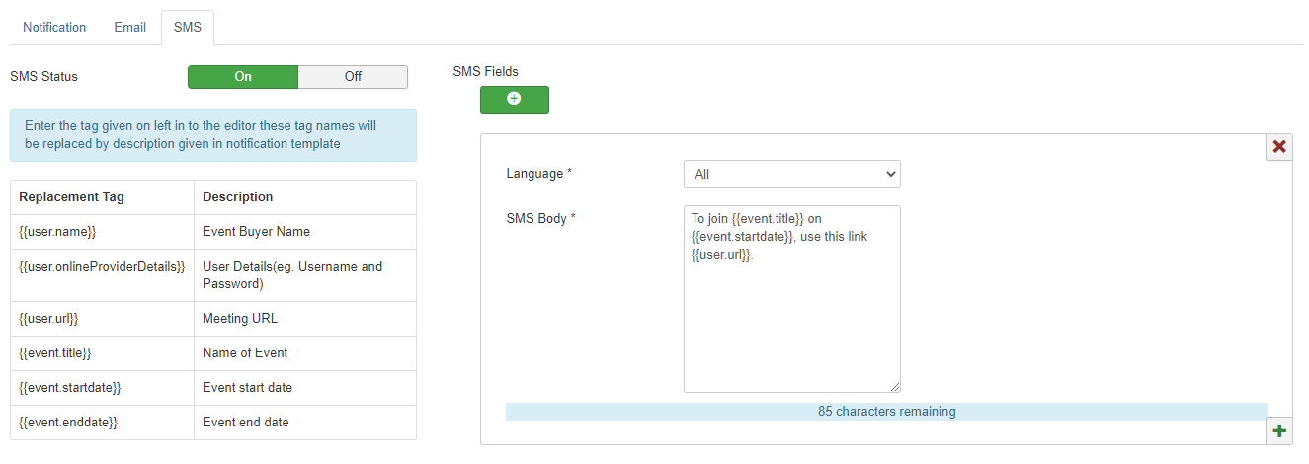This screenshot has width=1309, height=464.
Task: Click the 85 characters remaining bar
Action: (x=885, y=412)
